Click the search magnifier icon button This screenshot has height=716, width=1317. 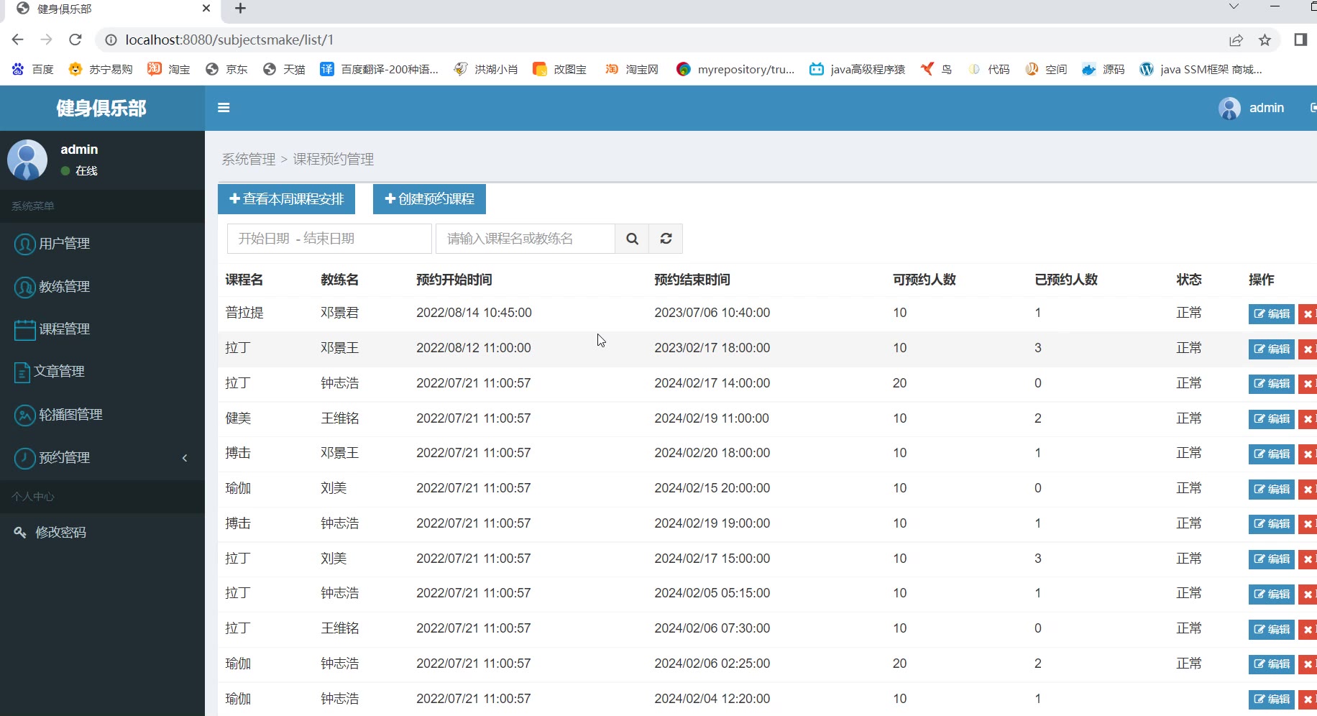(x=632, y=239)
